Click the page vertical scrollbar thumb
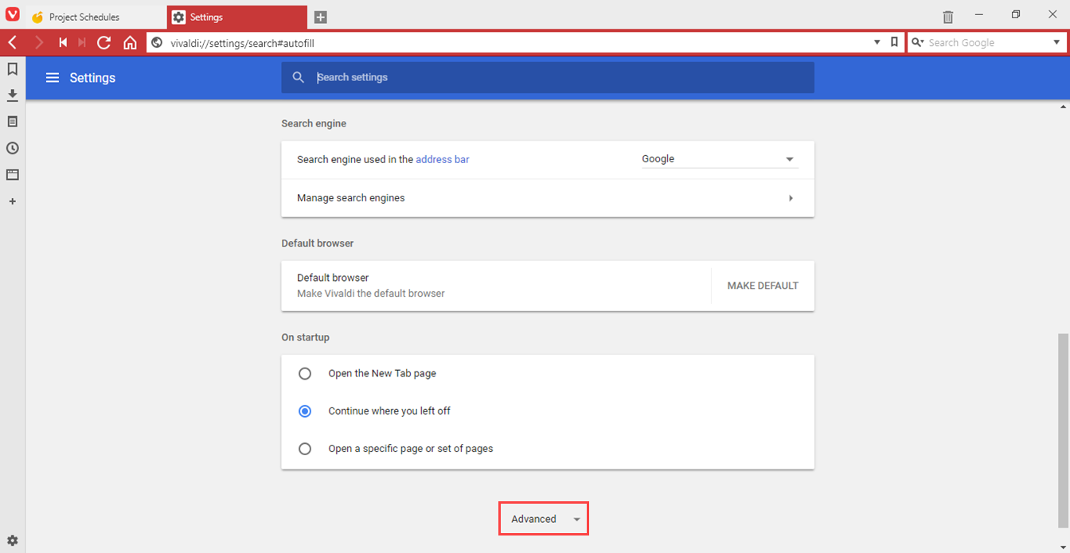Image resolution: width=1070 pixels, height=553 pixels. (x=1063, y=430)
